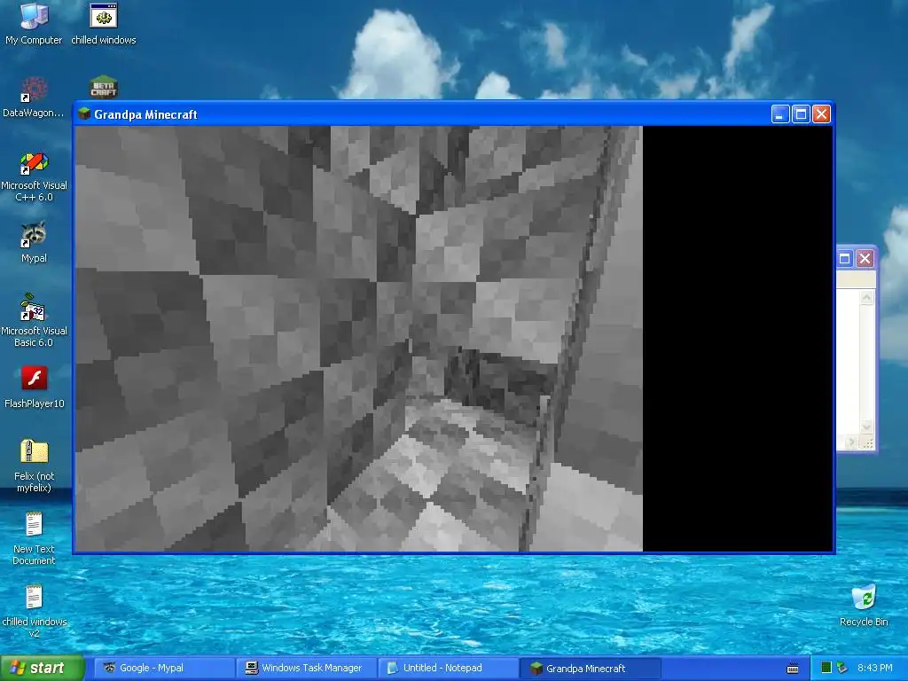Switch to Untitled - Notepad taskbar button
This screenshot has height=681, width=908.
448,668
